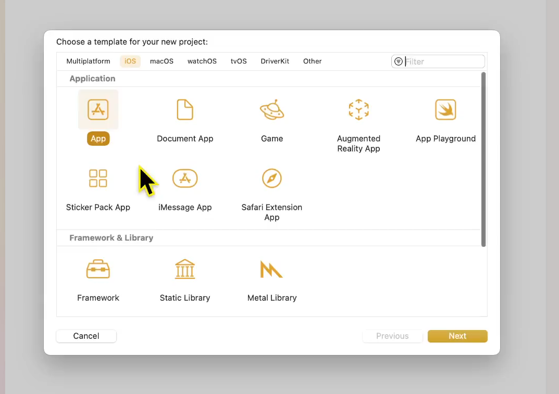Click the Document App label text
The width and height of the screenshot is (559, 394).
(x=185, y=138)
